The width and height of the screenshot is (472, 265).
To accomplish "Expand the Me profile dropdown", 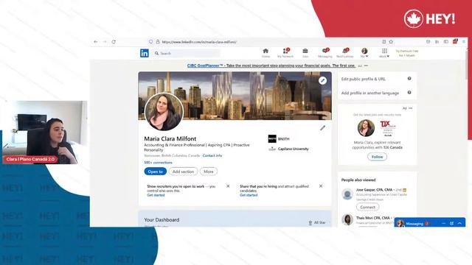I will 364,53.
